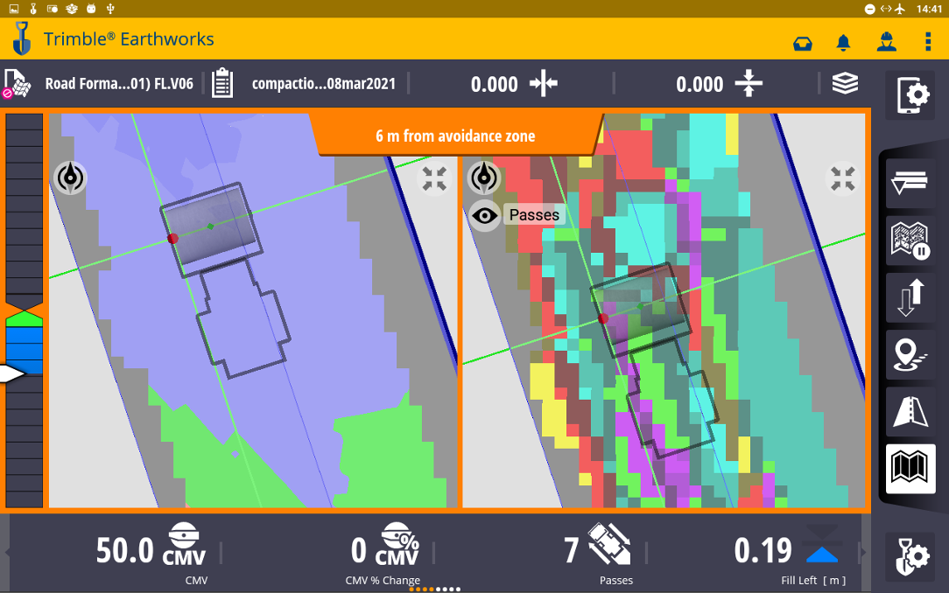Image resolution: width=949 pixels, height=593 pixels.
Task: Tap the CMV percent change icon
Action: (397, 544)
